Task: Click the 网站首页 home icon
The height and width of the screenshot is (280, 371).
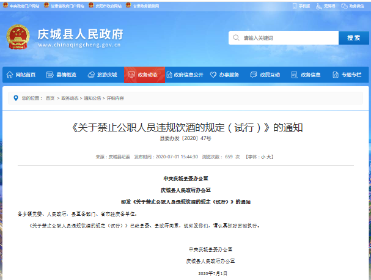Action: coord(10,75)
